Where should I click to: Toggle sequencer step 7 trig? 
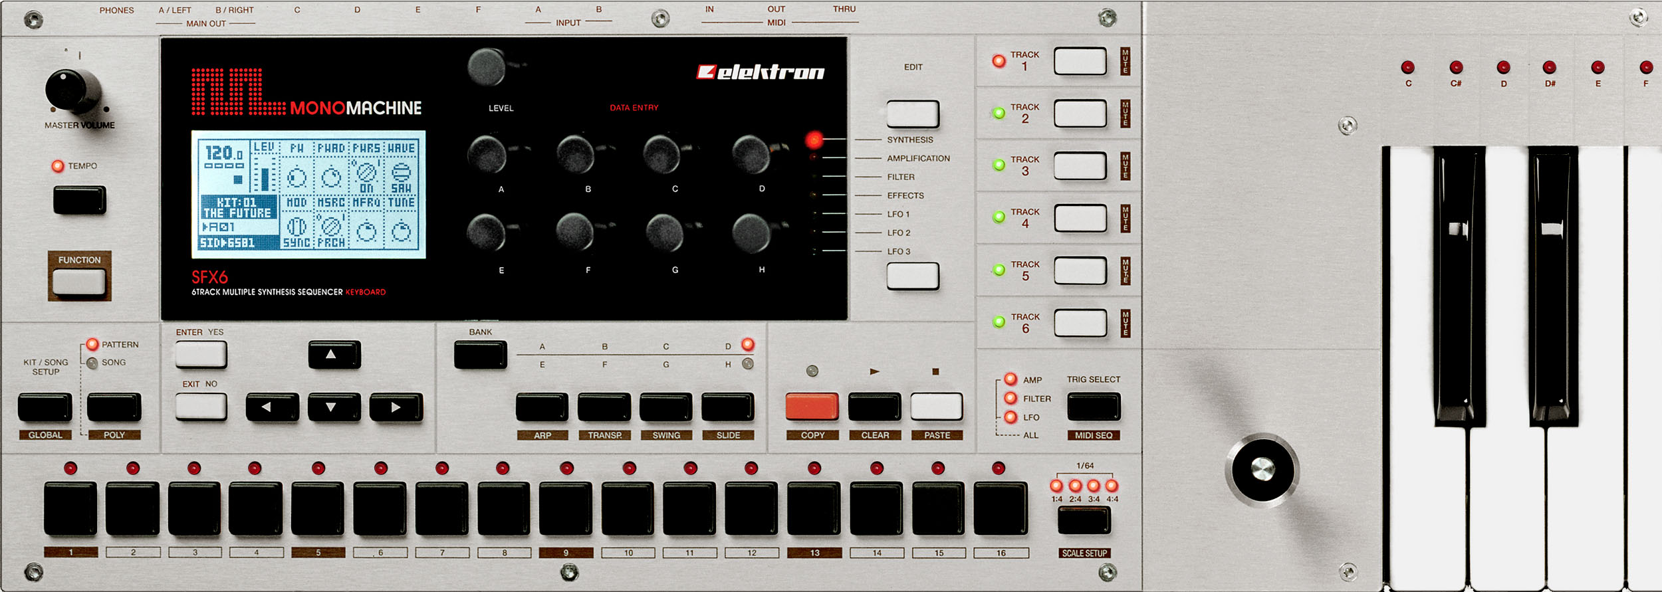coord(441,509)
